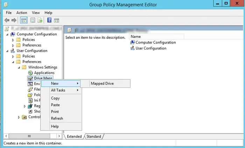This screenshot has width=245, height=148.
Task: Click the tree pane horizontal scrollbar right arrow
Action: pos(59,136)
